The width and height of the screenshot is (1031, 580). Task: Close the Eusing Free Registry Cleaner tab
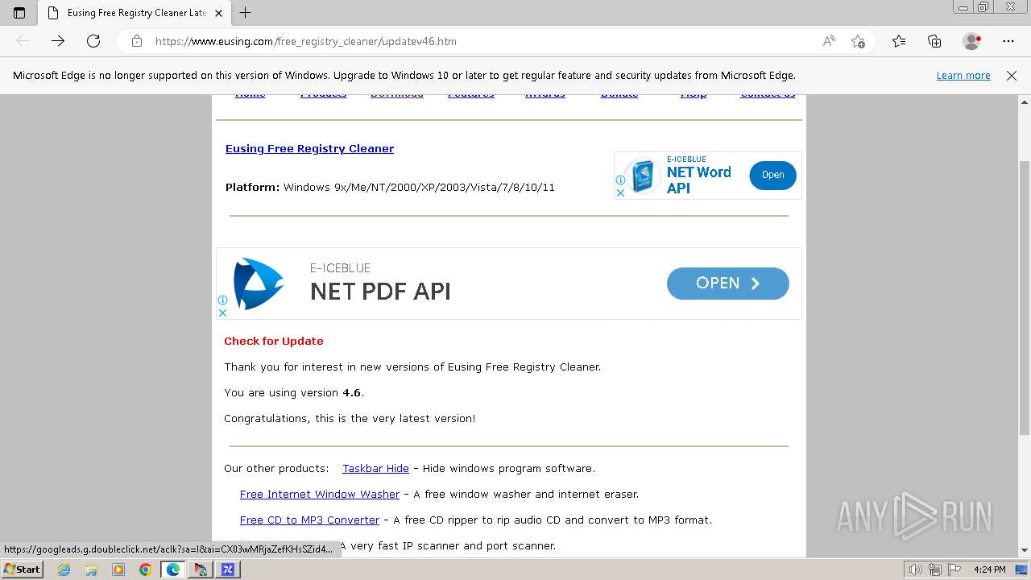click(218, 13)
